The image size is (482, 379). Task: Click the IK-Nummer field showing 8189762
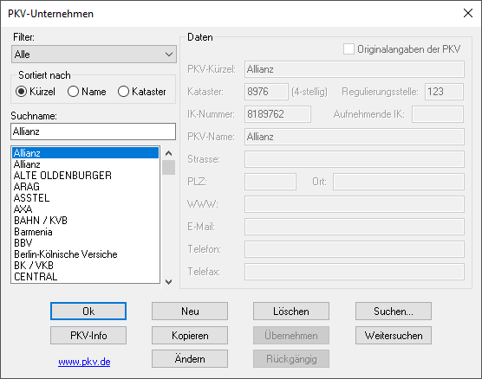[x=277, y=114]
